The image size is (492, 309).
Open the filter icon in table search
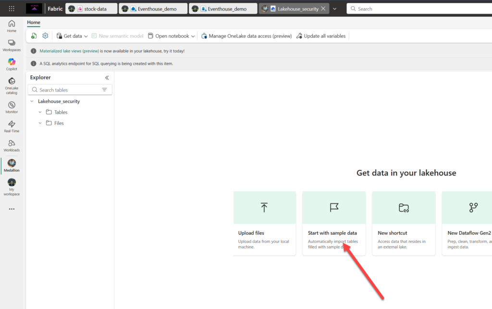(x=104, y=90)
